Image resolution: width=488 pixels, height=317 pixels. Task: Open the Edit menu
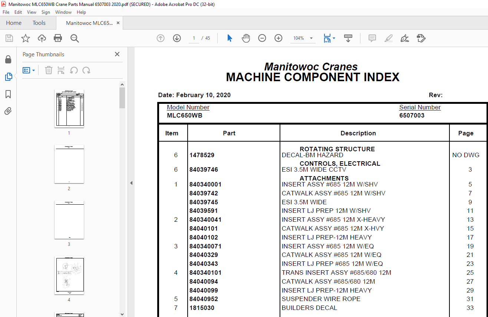(x=18, y=12)
